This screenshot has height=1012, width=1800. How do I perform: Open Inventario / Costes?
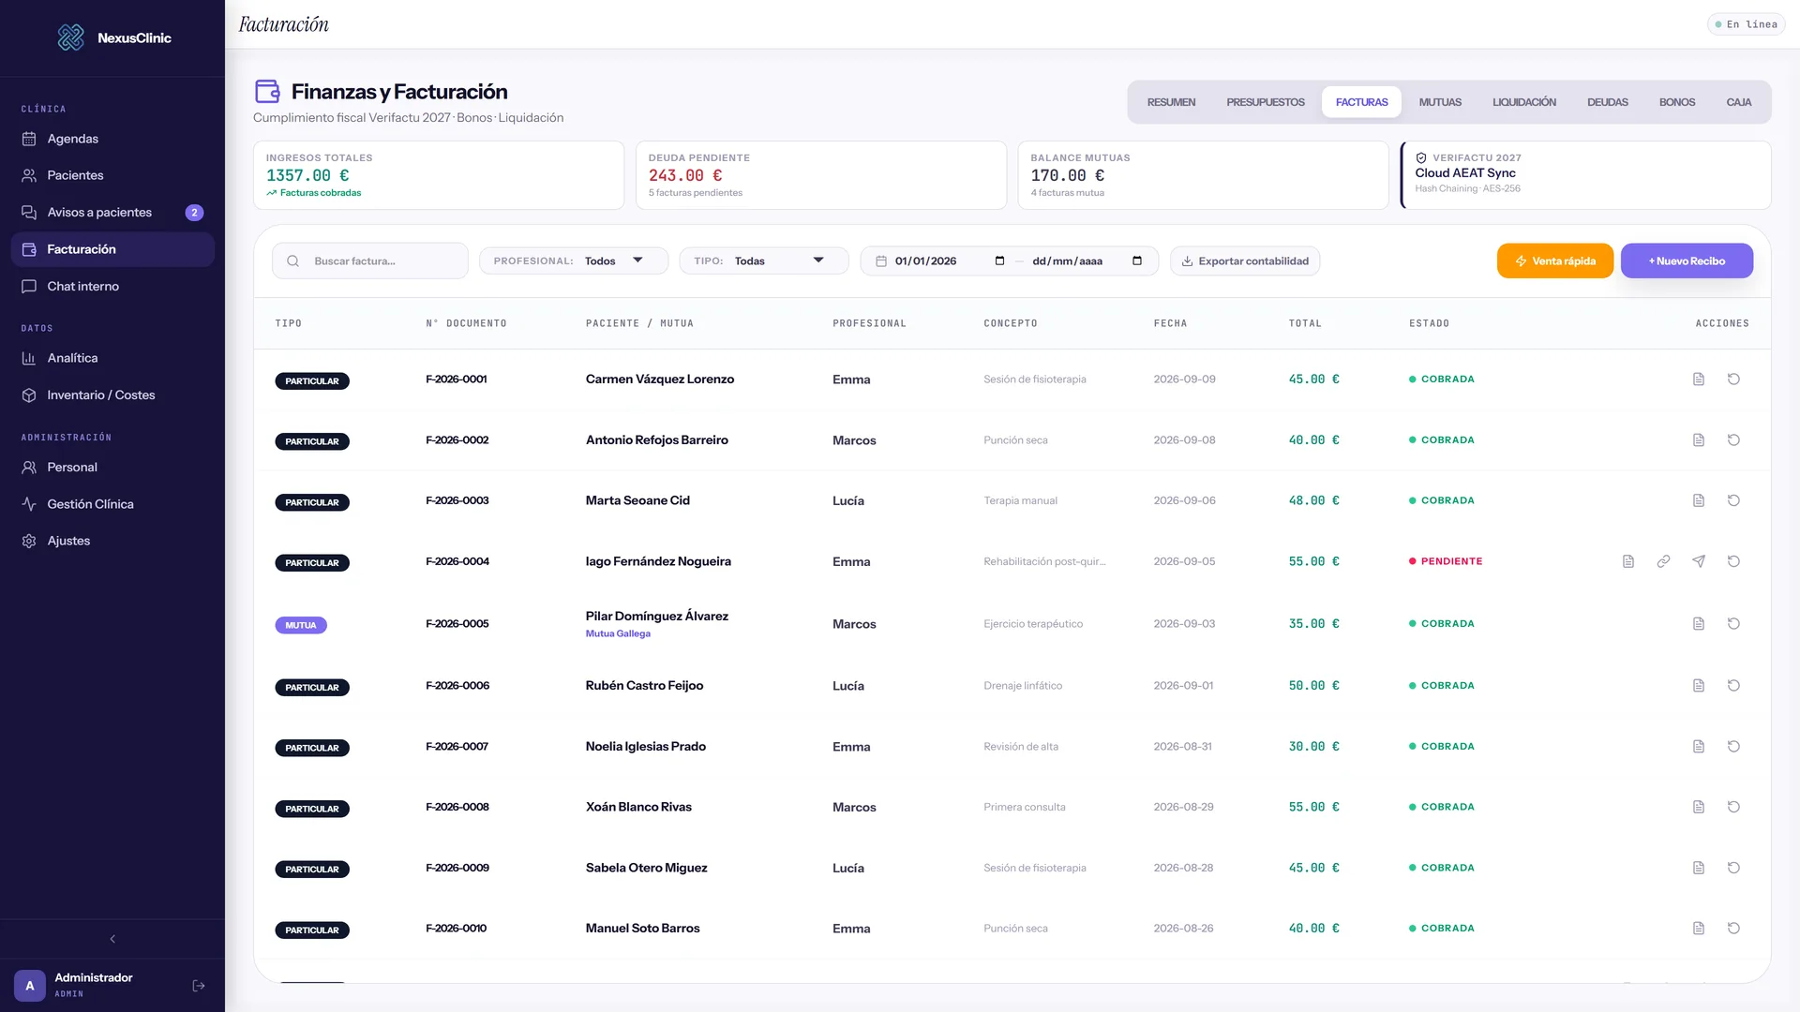[x=112, y=395]
